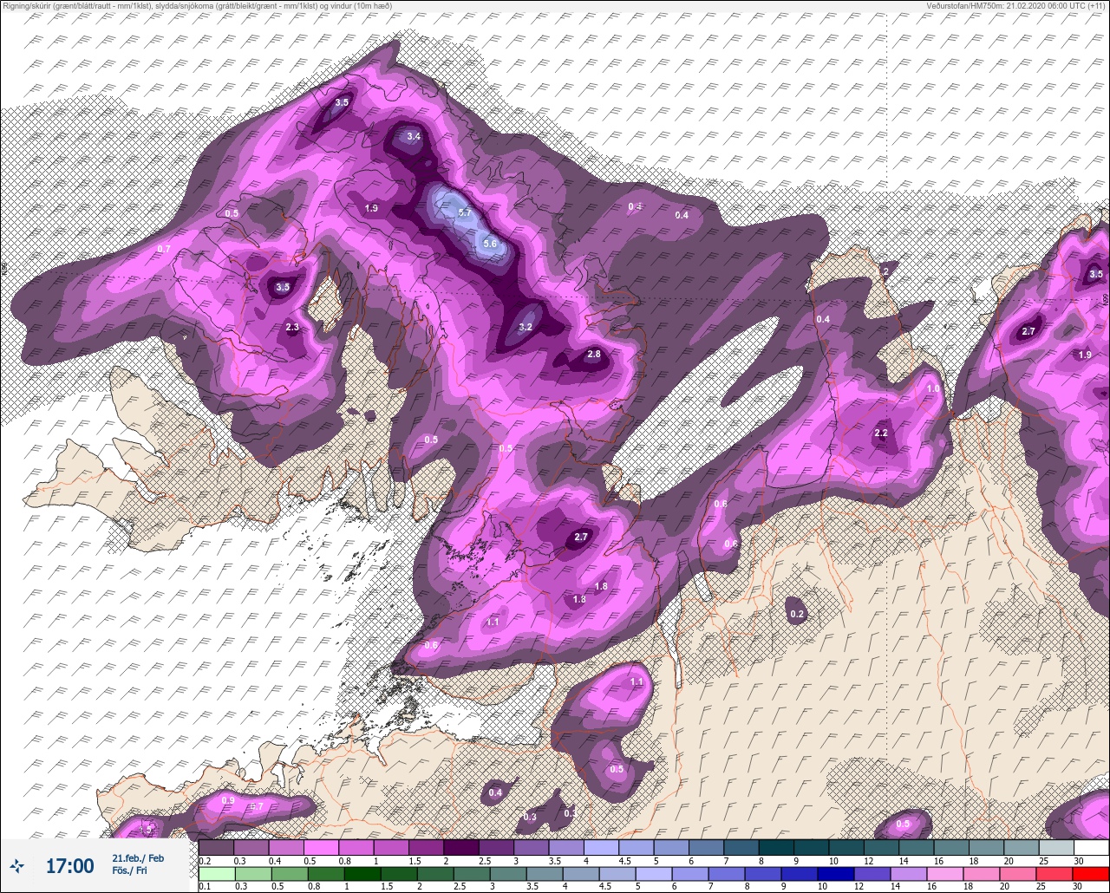Click the 30 label in the upper legend

[x=1077, y=860]
